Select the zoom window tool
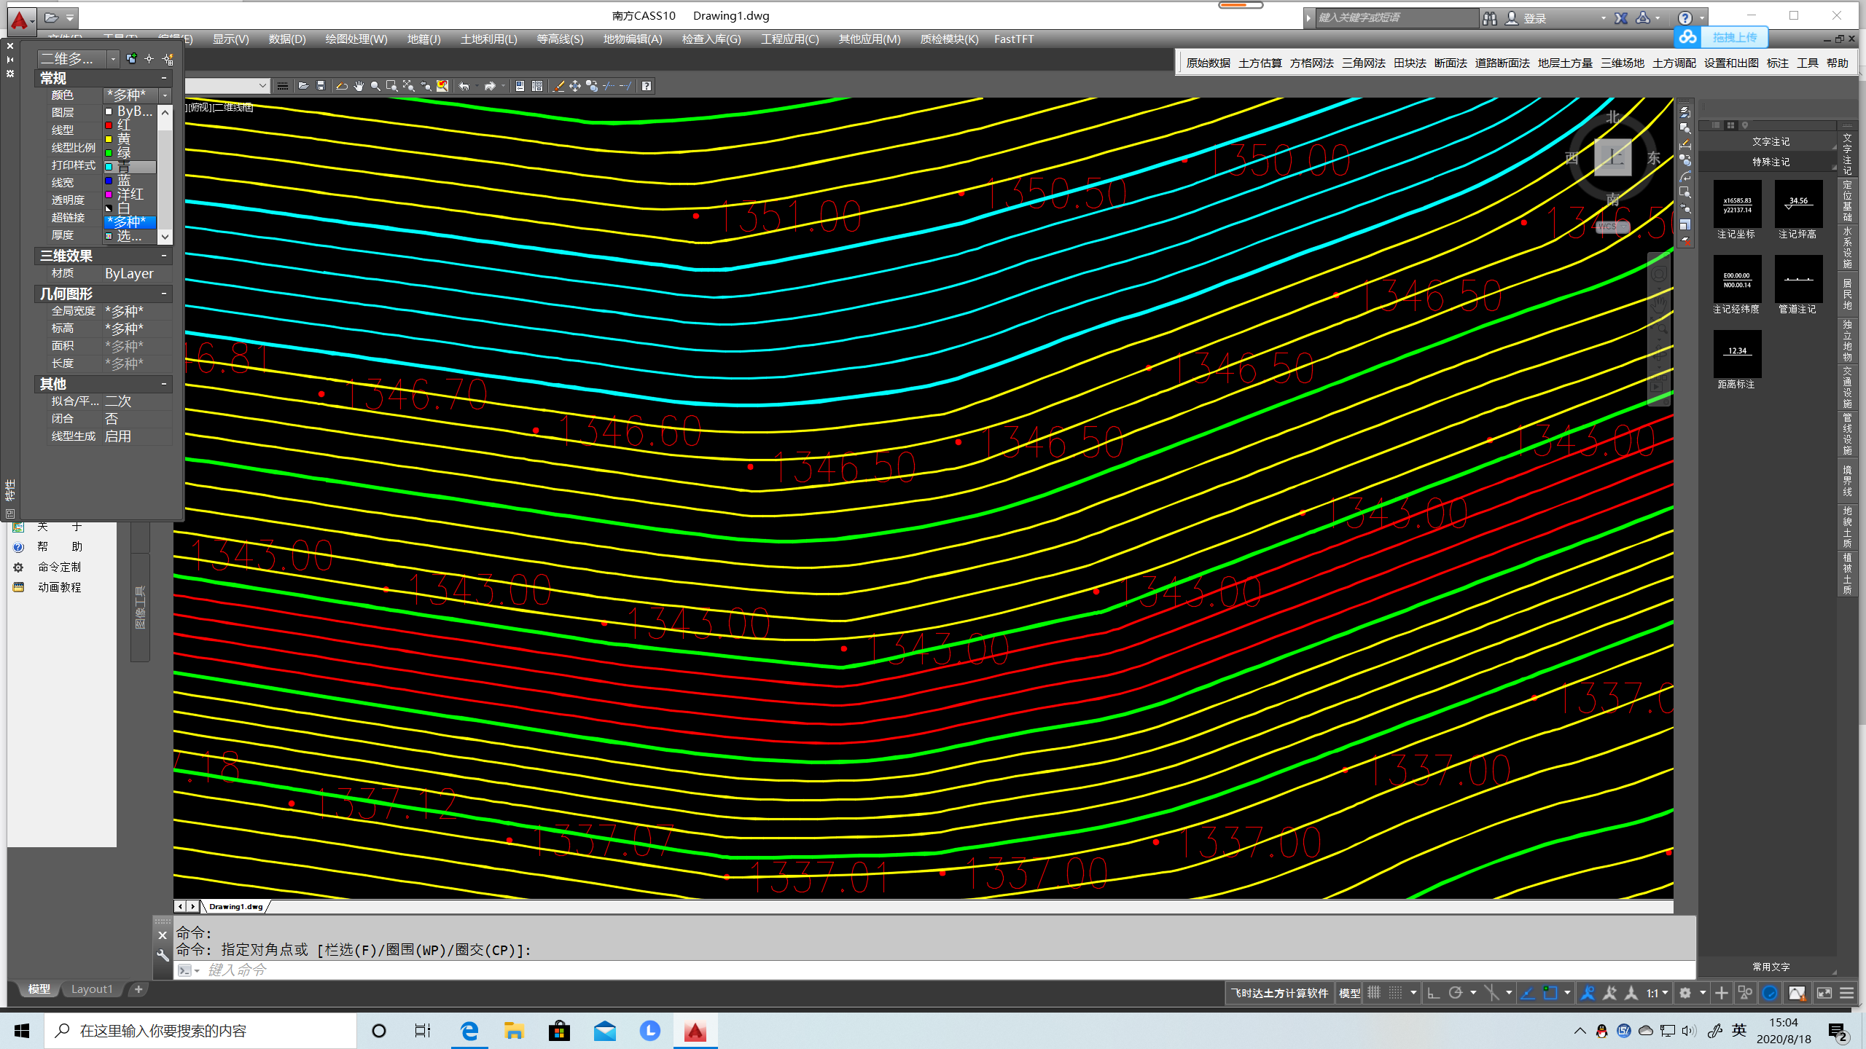The height and width of the screenshot is (1049, 1866). pos(392,86)
